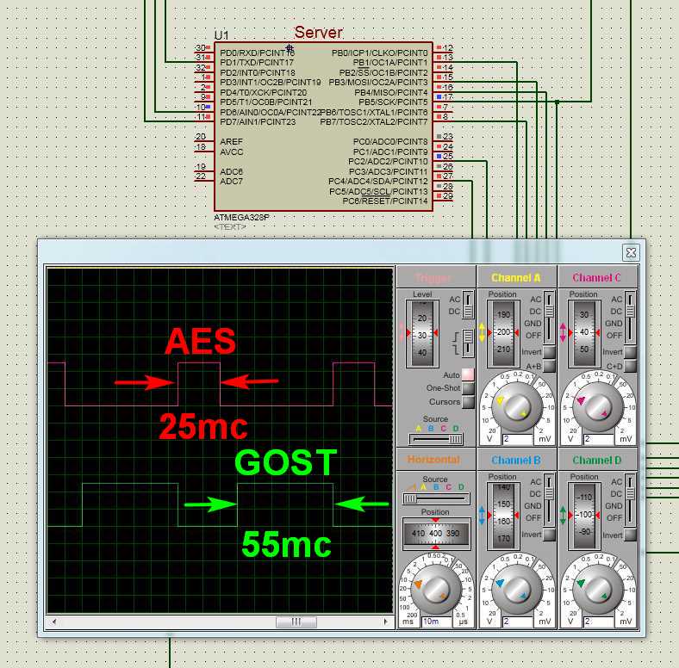Enable the A+B sum button
This screenshot has width=679, height=668.
[550, 366]
